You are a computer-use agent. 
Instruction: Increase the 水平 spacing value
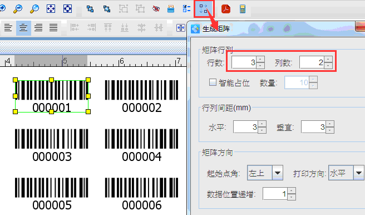tap(262, 124)
